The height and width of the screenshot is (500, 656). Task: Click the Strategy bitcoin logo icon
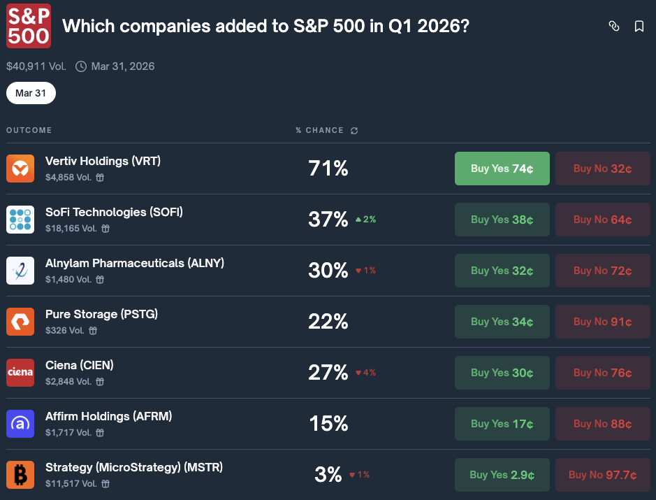coord(20,475)
